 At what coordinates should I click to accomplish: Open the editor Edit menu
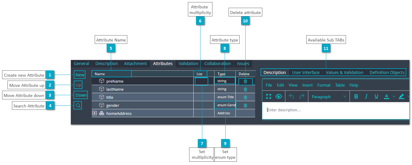(280, 85)
